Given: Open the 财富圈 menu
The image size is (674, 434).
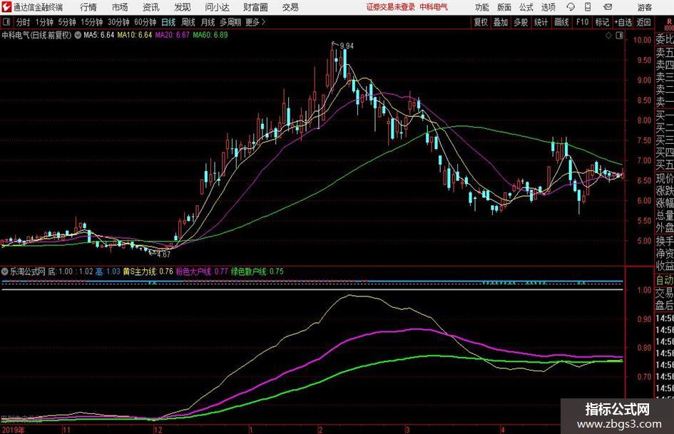Looking at the screenshot, I should pyautogui.click(x=255, y=7).
